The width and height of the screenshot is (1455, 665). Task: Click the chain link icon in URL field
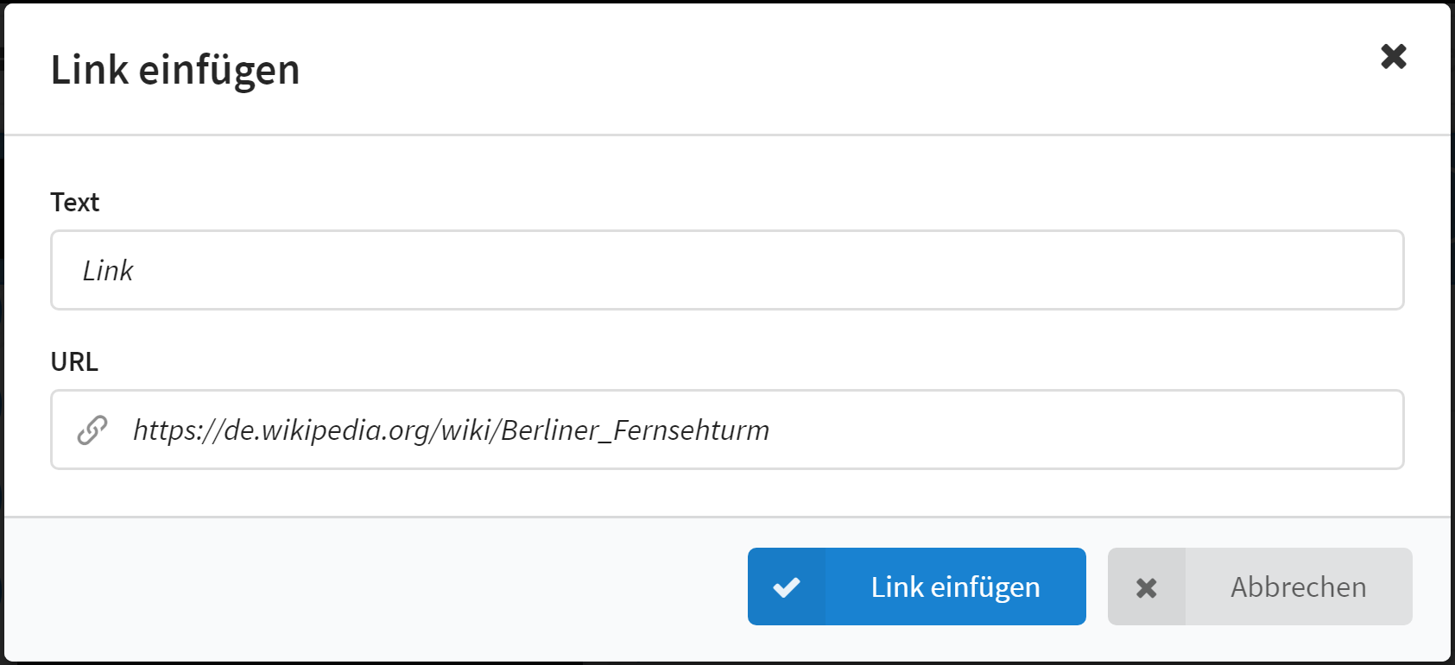pos(92,430)
